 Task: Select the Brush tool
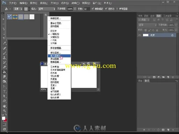point(4,53)
